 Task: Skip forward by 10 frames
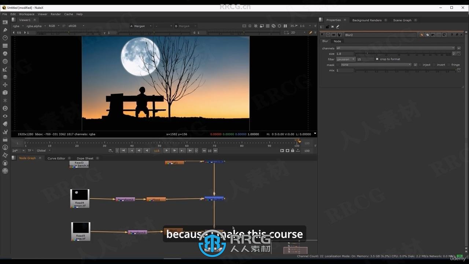(215, 151)
